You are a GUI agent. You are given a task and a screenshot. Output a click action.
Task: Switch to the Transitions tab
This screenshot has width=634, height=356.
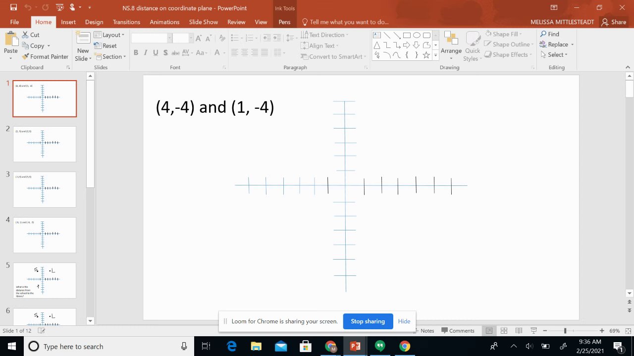click(x=126, y=22)
